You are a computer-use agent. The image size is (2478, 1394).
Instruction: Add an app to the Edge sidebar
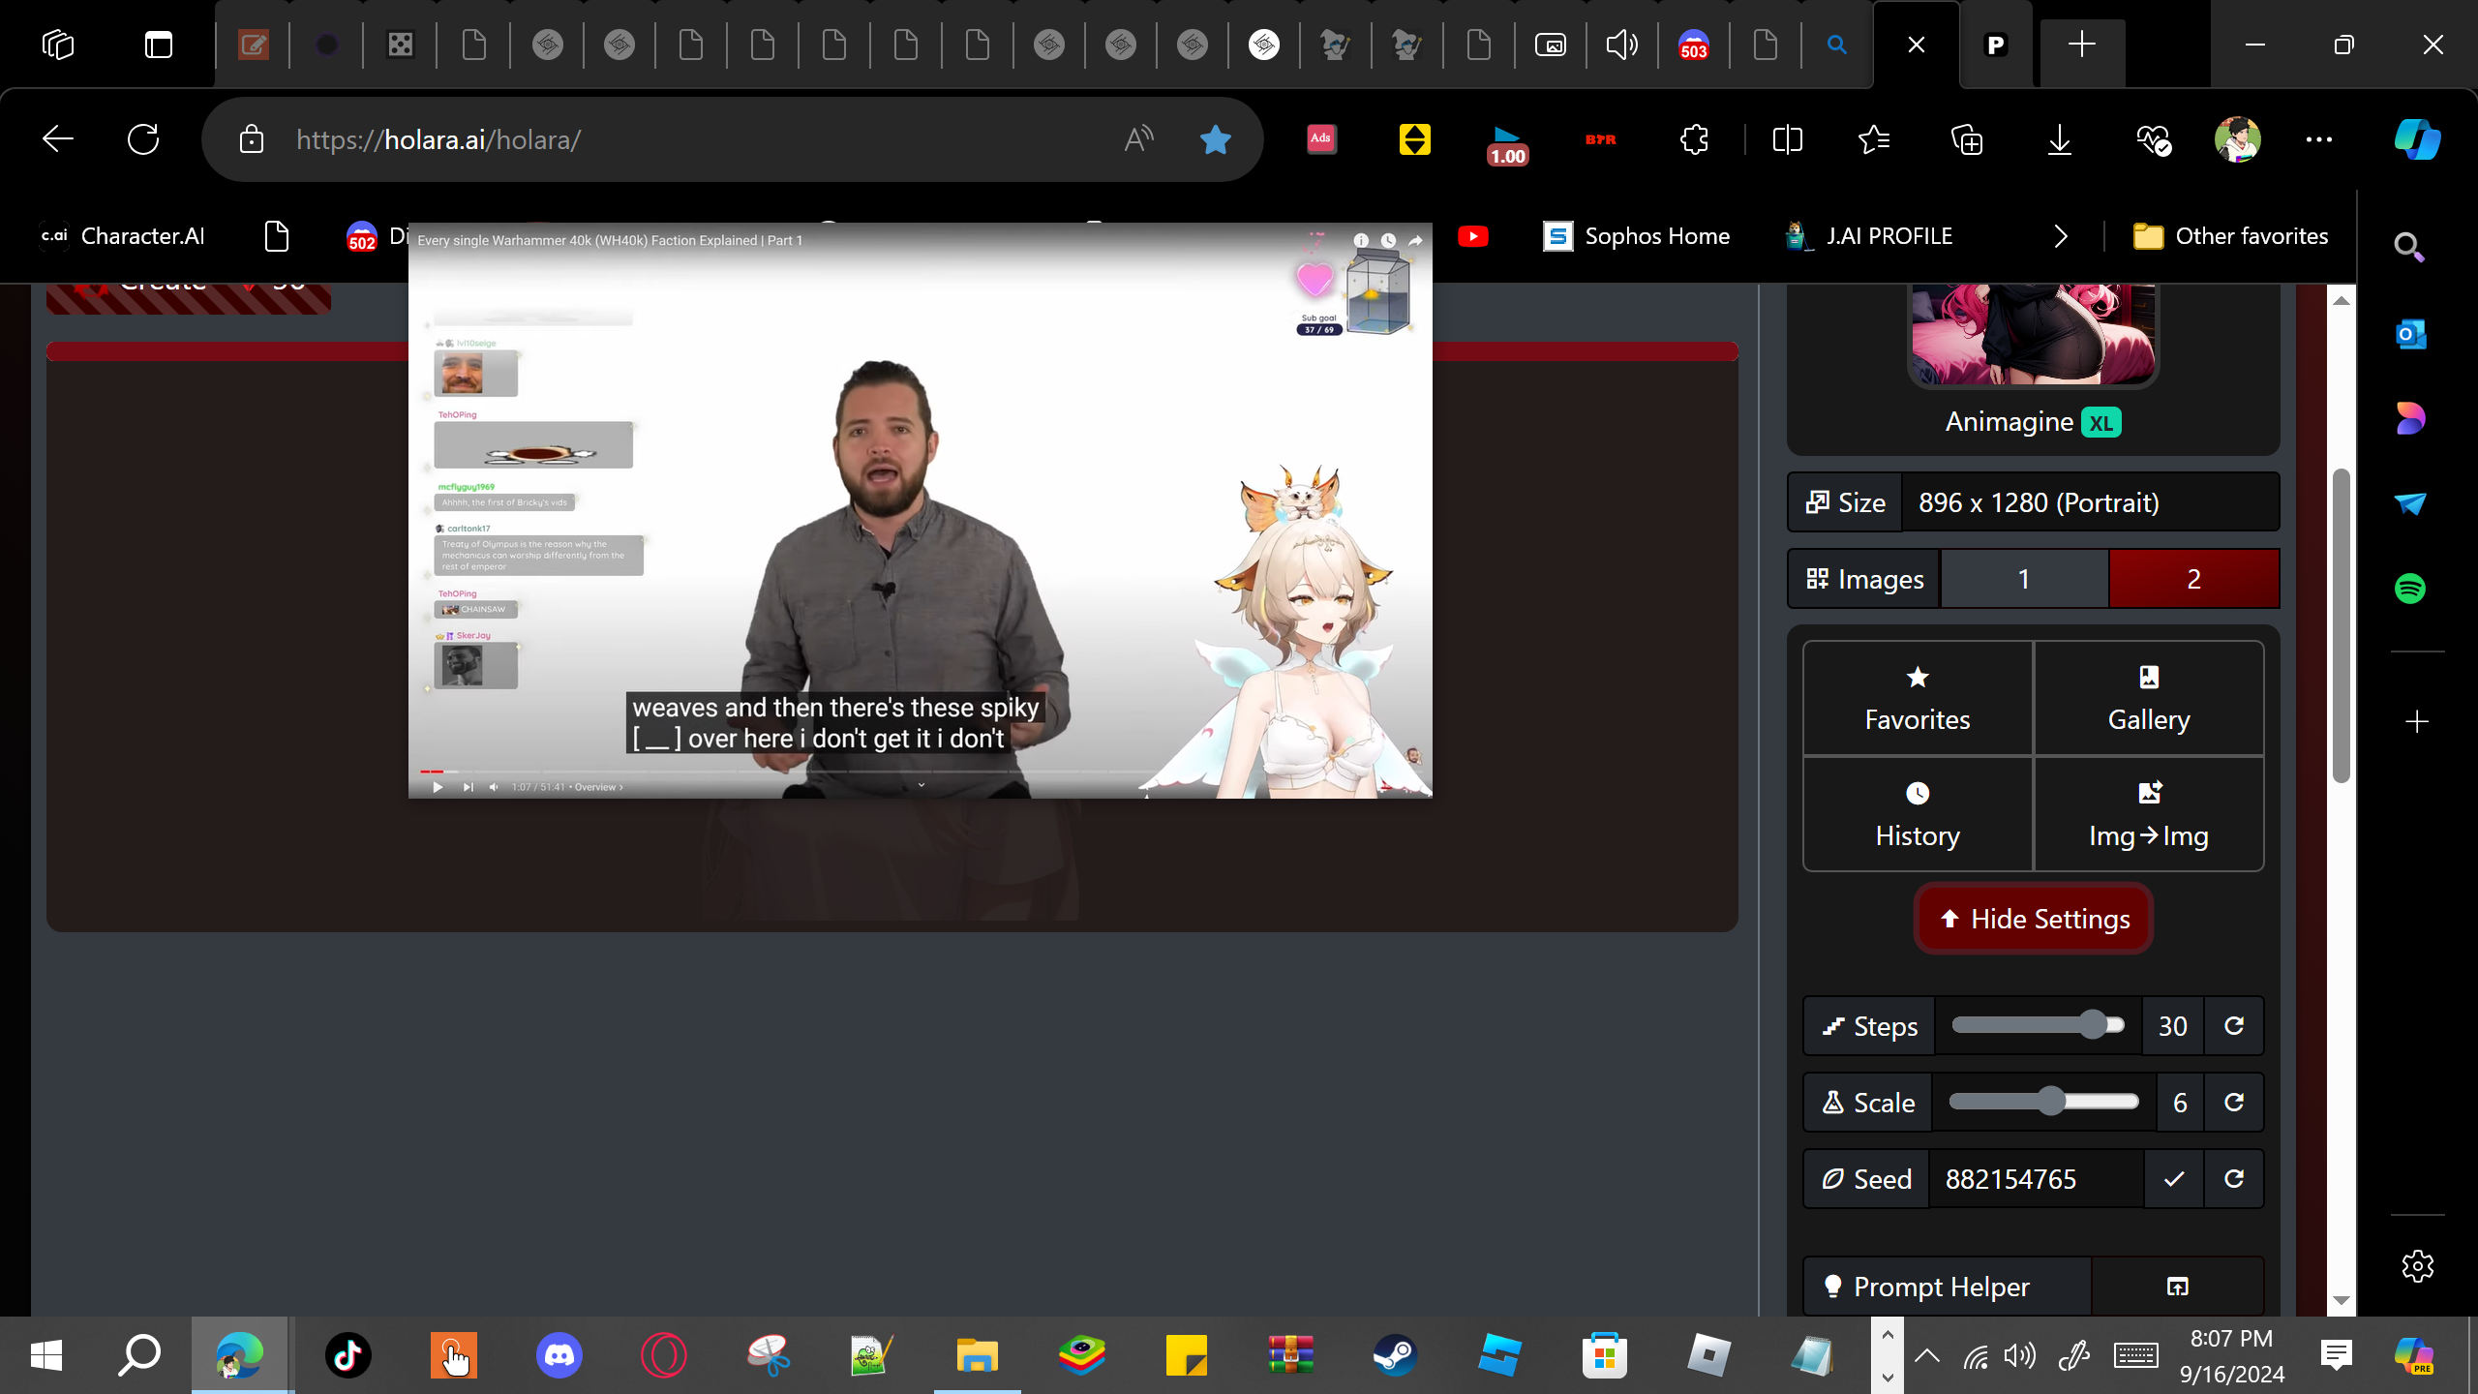2417,722
